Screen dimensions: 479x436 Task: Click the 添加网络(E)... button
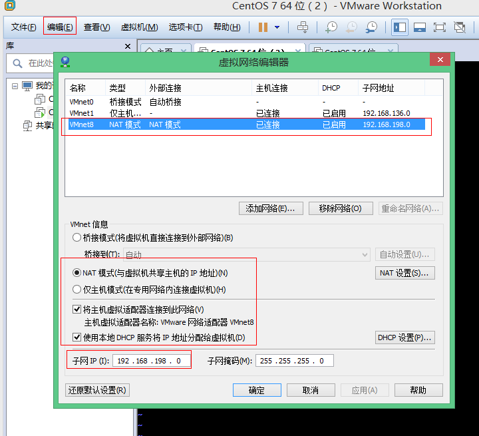click(271, 208)
